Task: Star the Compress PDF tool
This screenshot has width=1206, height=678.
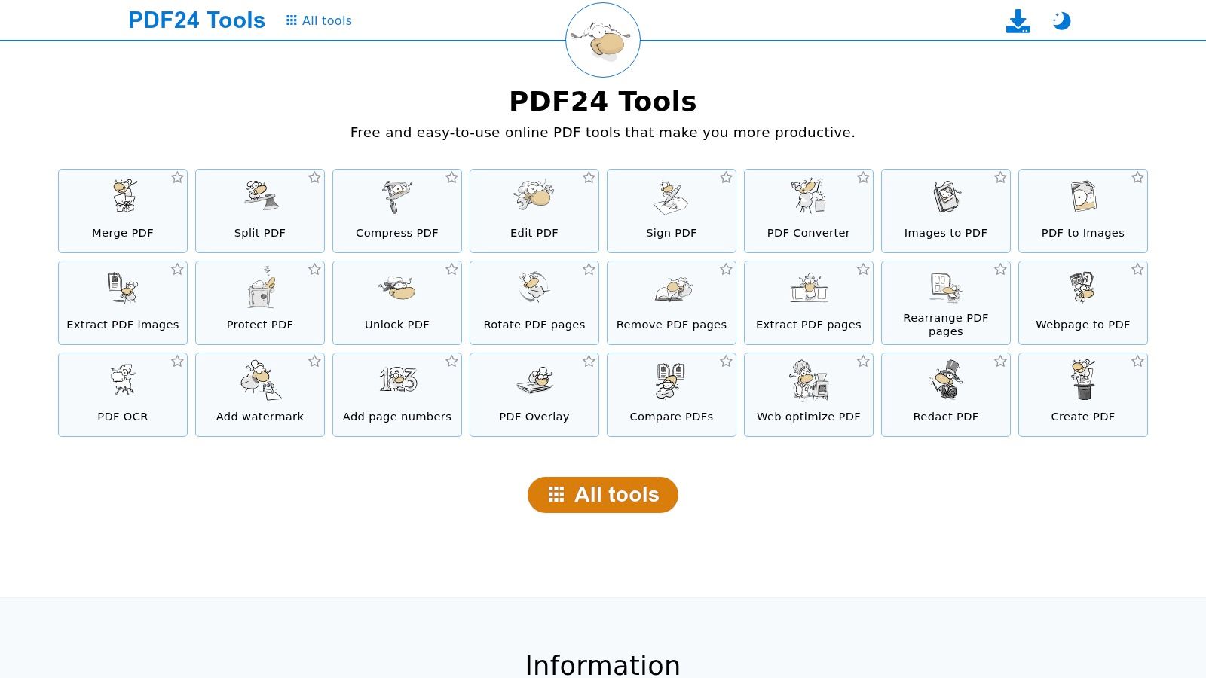Action: 451,178
